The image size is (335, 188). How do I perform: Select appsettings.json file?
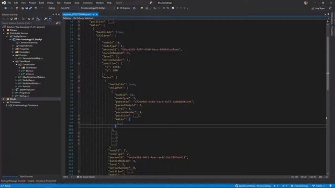tap(27, 89)
